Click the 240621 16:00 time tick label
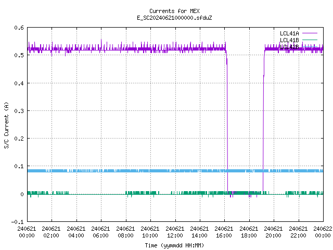The width and height of the screenshot is (333, 250). click(224, 232)
